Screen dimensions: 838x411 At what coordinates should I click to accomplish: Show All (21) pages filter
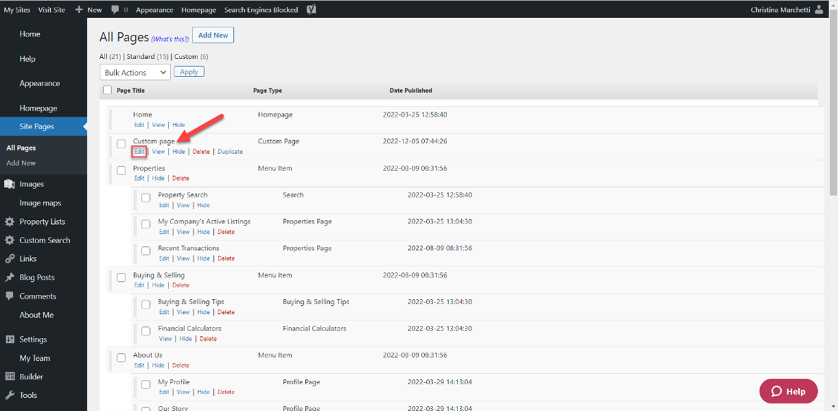click(x=109, y=56)
